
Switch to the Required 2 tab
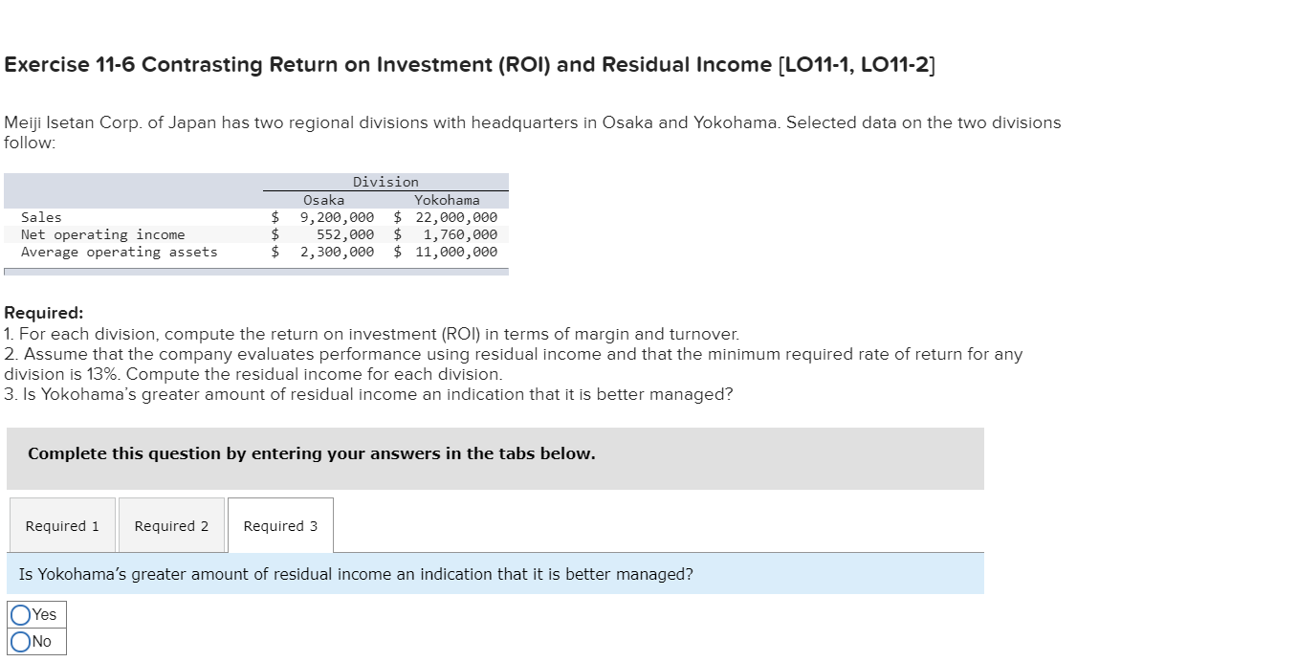(x=171, y=525)
